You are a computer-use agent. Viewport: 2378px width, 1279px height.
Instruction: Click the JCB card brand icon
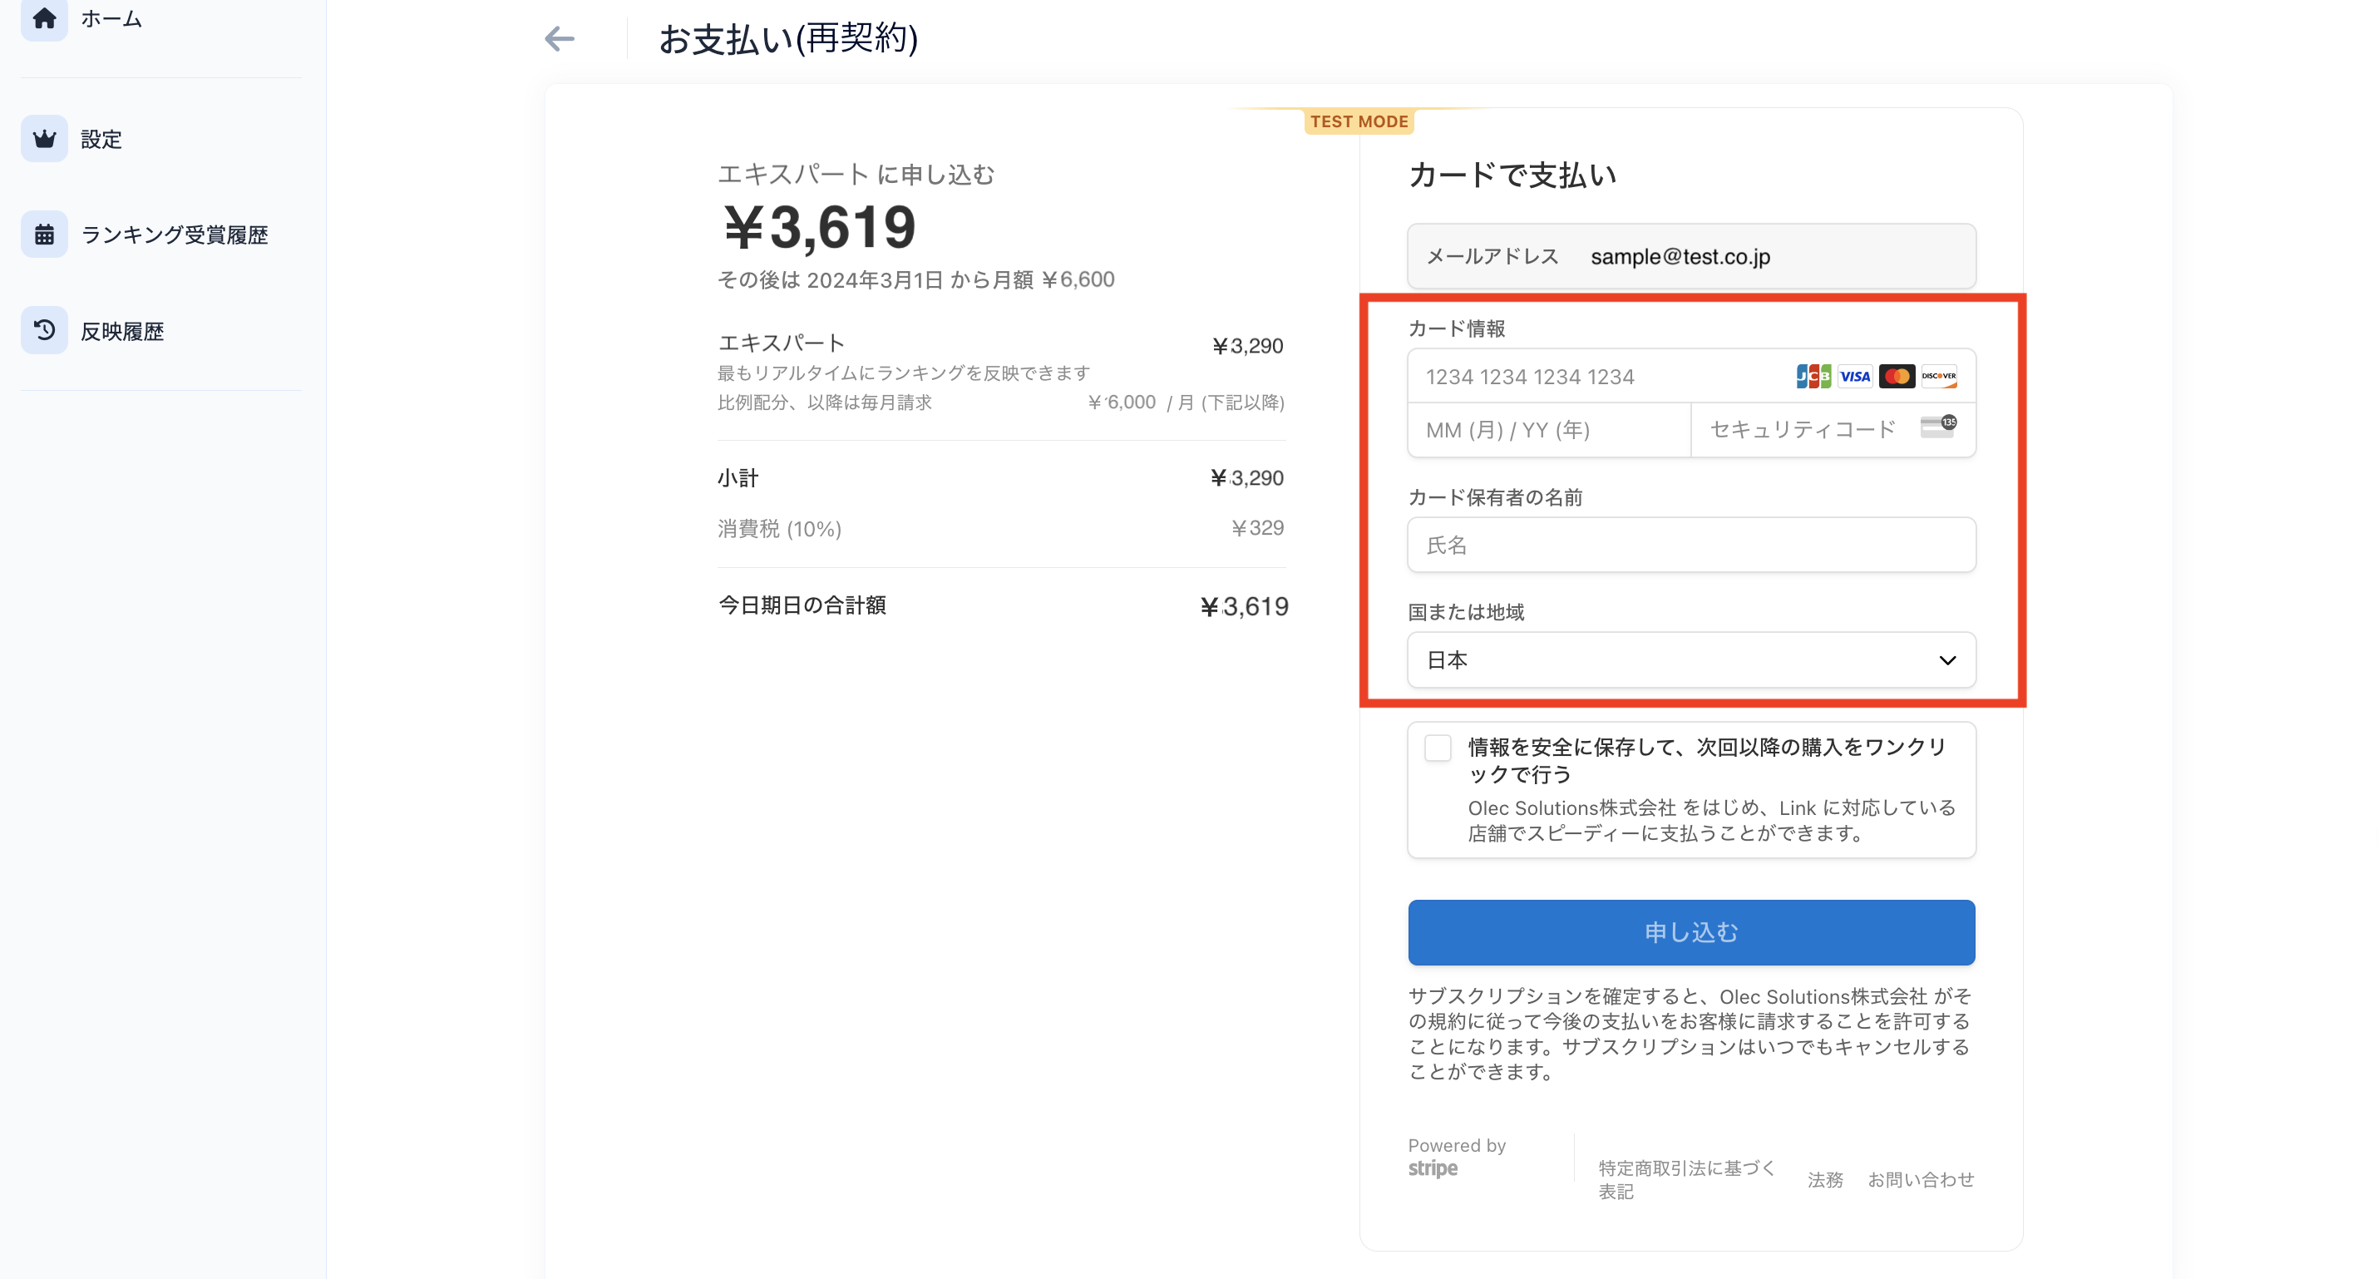click(1813, 376)
